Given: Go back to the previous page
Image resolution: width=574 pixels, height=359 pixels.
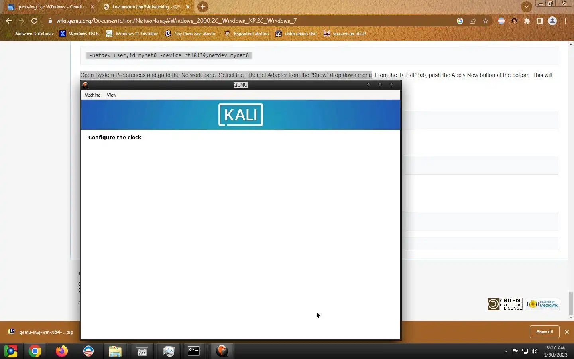Looking at the screenshot, I should (x=9, y=21).
